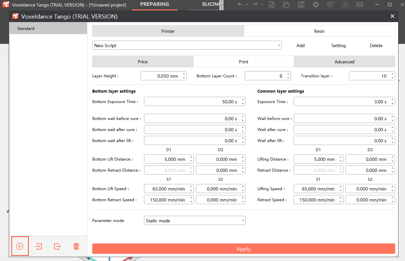Switch to the Printer tab
405x261 pixels.
coord(168,31)
